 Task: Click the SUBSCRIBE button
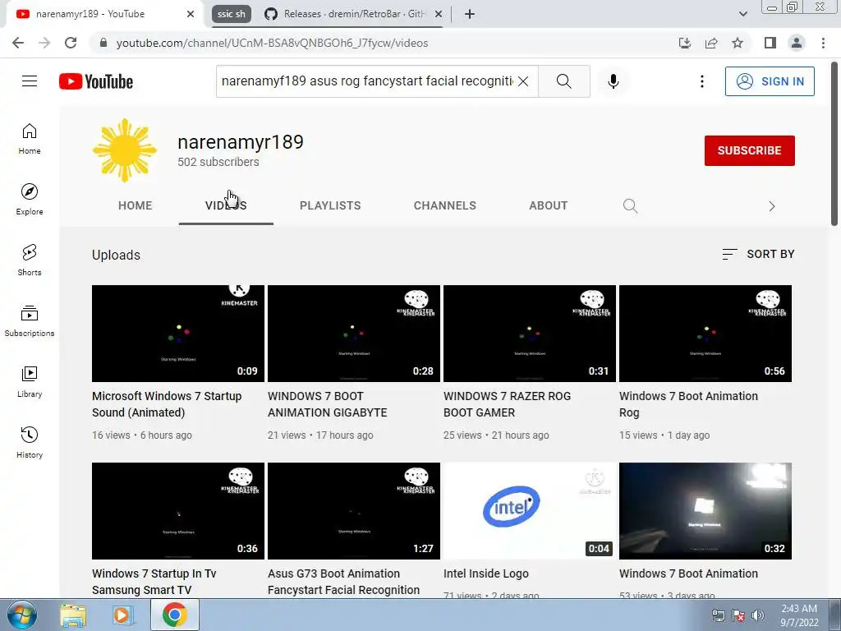749,151
